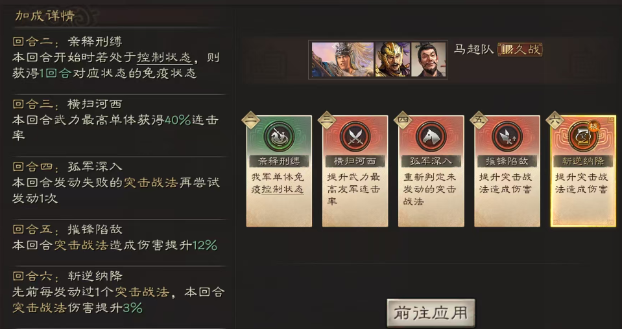Click the 孤军深入 card description text
This screenshot has height=329, width=622.
(x=431, y=189)
